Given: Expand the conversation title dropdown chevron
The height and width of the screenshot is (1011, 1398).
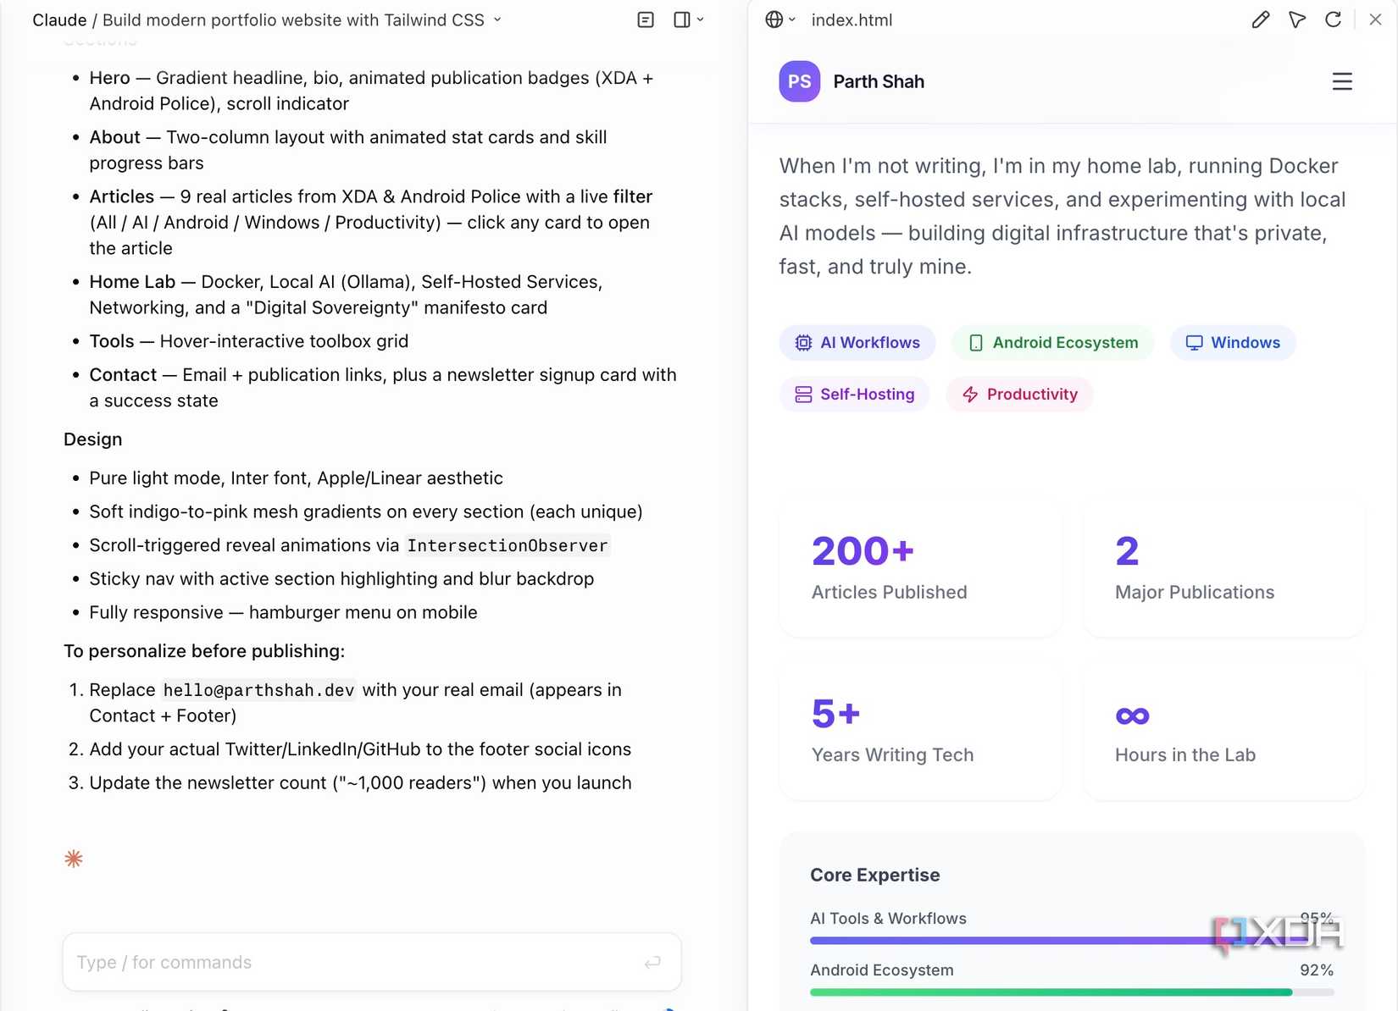Looking at the screenshot, I should 497,19.
